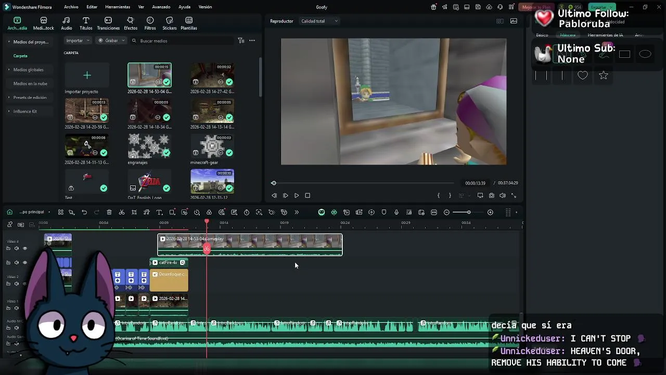Viewport: 666px width, 375px height.
Task: Click the snapshot camera icon under the preview
Action: click(x=491, y=195)
